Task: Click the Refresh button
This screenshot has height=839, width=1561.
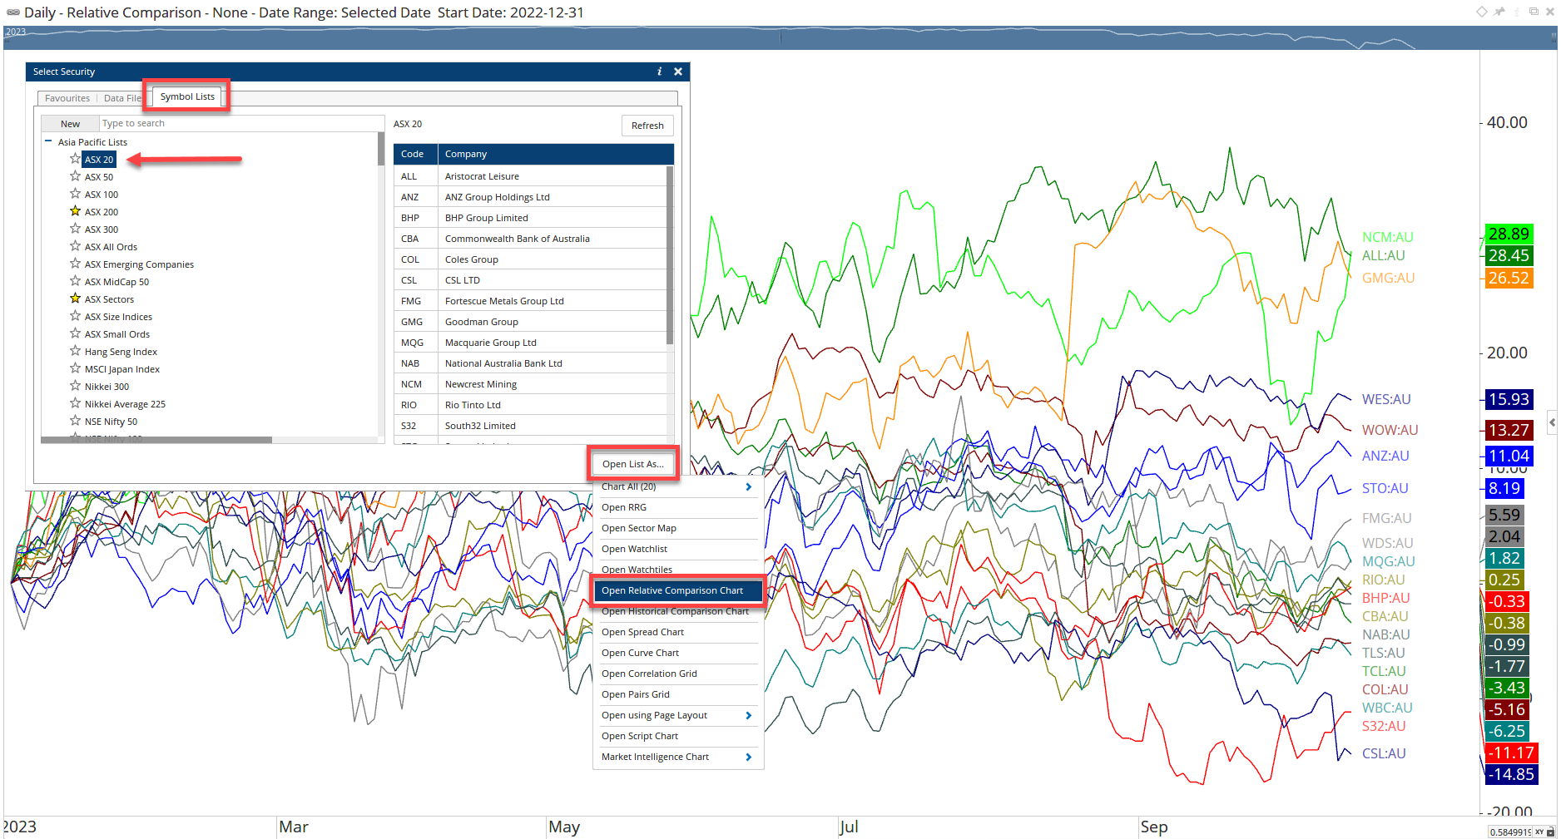Action: click(x=647, y=126)
